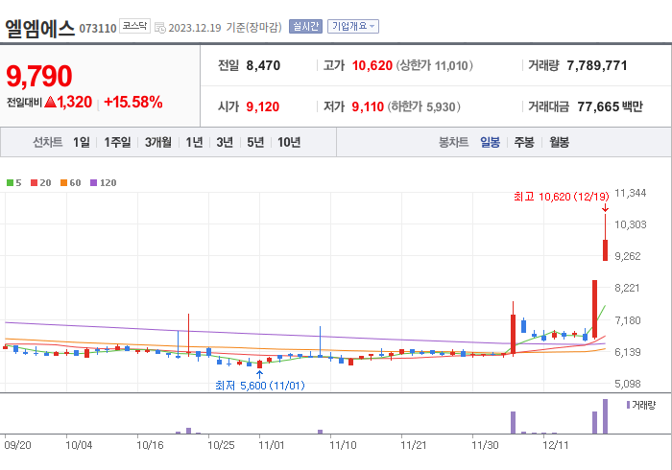Image resolution: width=672 pixels, height=470 pixels.
Task: Select the 10년 line chart tab
Action: point(289,142)
